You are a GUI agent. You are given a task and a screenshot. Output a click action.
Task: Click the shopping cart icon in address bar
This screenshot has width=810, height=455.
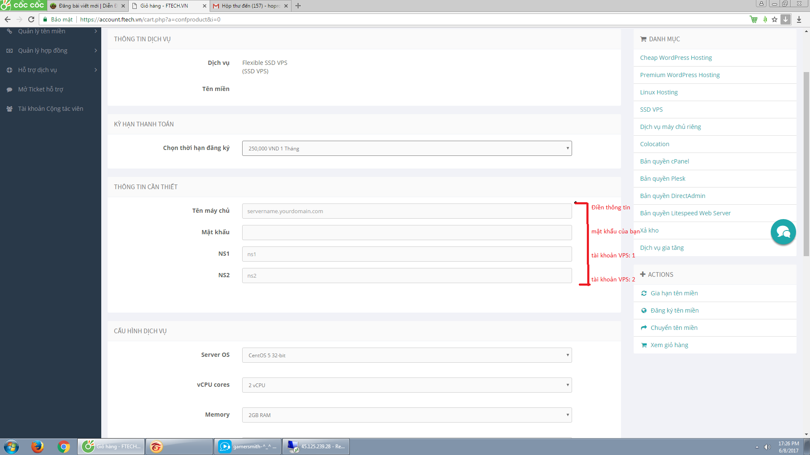coord(753,19)
